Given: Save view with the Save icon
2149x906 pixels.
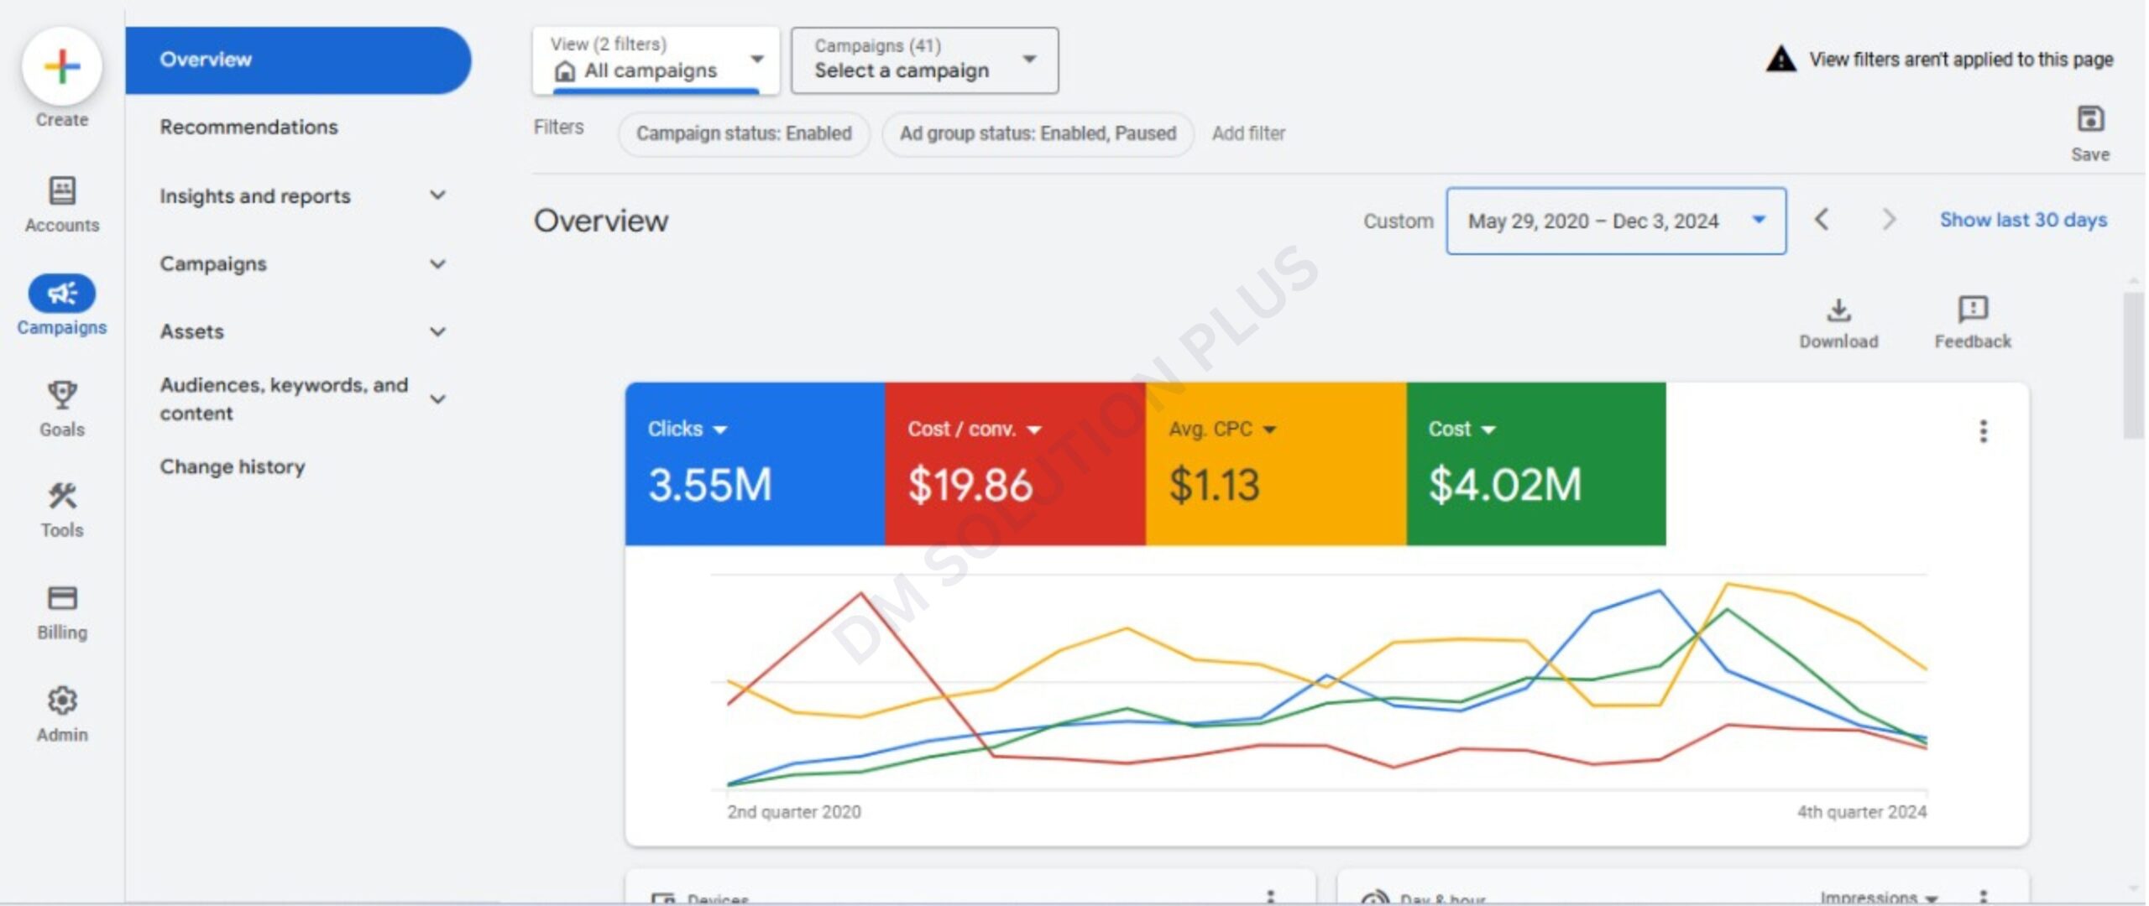Looking at the screenshot, I should coord(2089,120).
